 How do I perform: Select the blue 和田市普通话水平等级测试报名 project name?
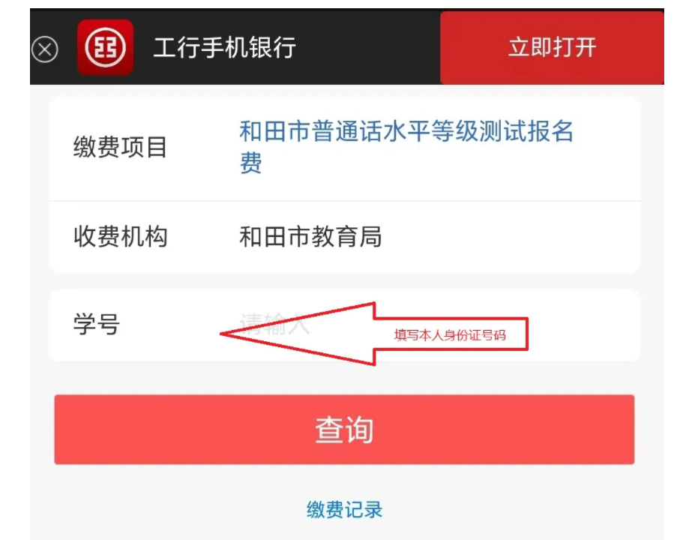[x=406, y=131]
